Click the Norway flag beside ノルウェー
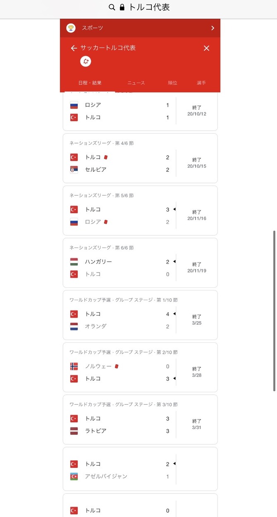277x517 pixels. (x=73, y=366)
